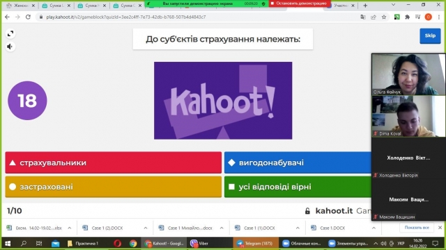Image resolution: width=446 pixels, height=250 pixels.
Task: Expand the tab search chevron
Action: pos(393,5)
